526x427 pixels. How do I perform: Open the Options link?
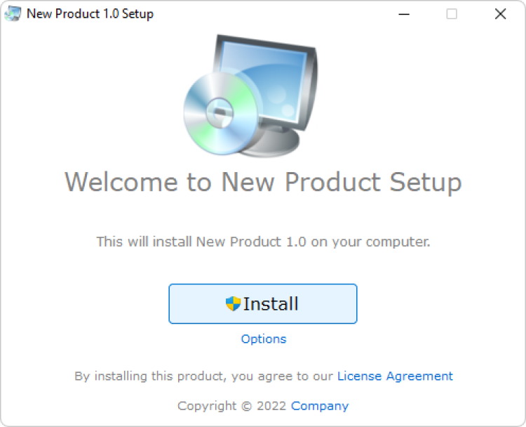tap(264, 339)
